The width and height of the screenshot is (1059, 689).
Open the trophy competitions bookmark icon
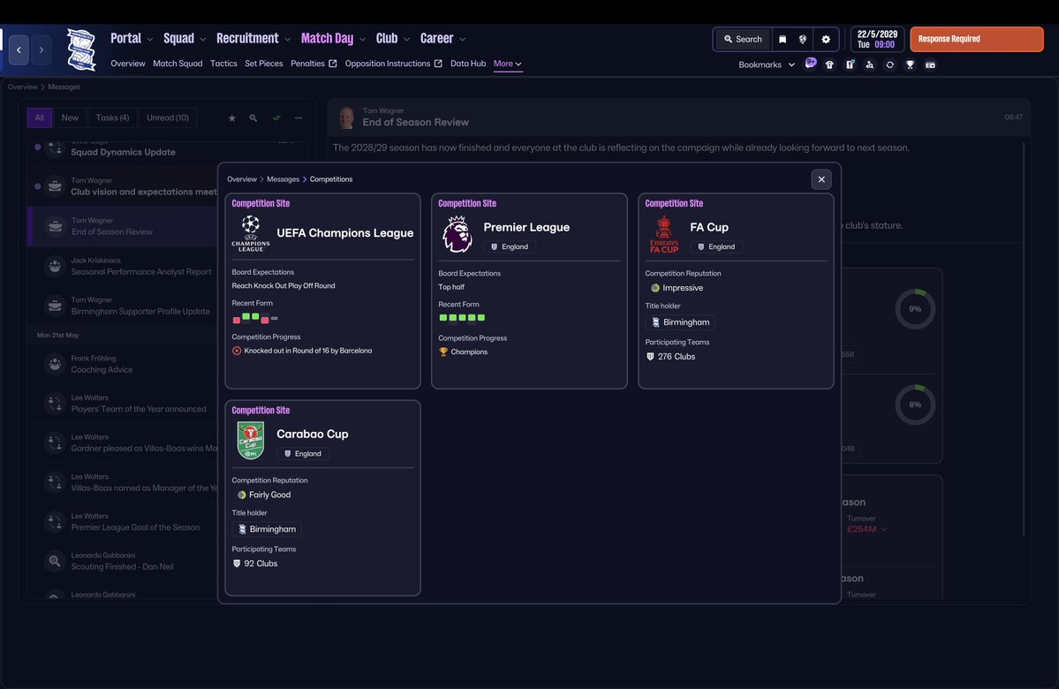point(910,64)
